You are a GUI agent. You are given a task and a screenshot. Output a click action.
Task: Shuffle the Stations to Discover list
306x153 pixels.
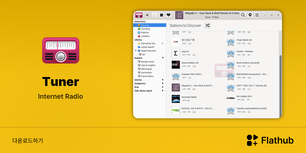(208, 25)
